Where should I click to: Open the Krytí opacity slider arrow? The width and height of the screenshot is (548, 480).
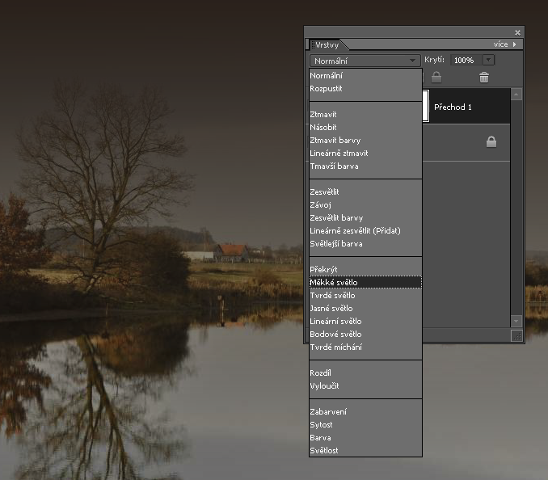(489, 61)
